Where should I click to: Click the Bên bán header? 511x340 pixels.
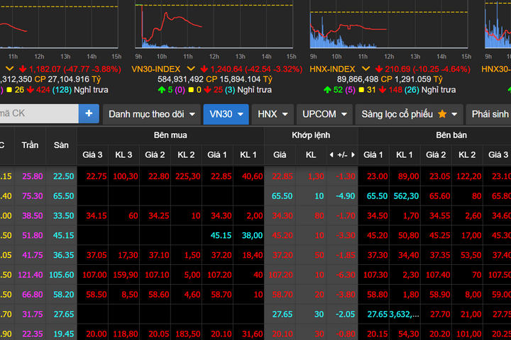[x=451, y=135]
